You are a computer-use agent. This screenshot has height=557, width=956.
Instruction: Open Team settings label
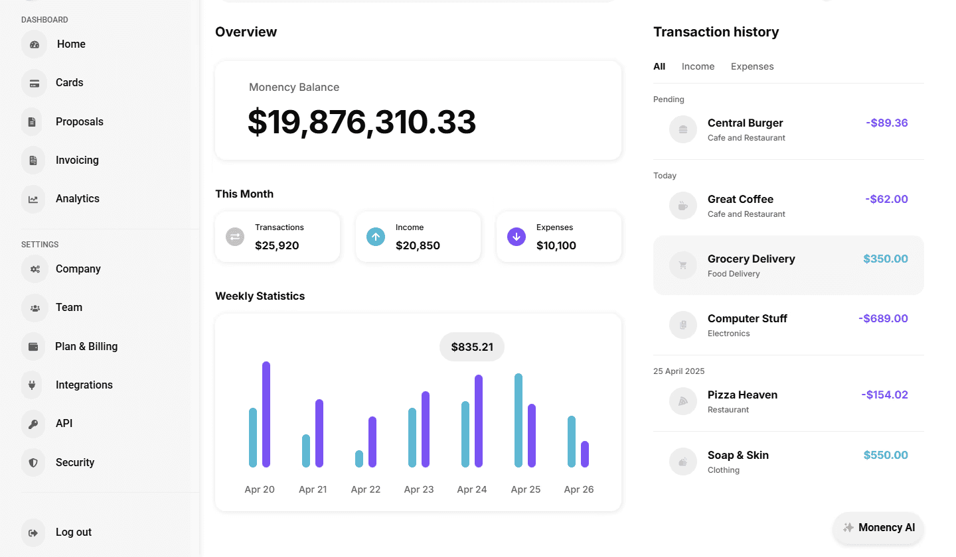69,308
